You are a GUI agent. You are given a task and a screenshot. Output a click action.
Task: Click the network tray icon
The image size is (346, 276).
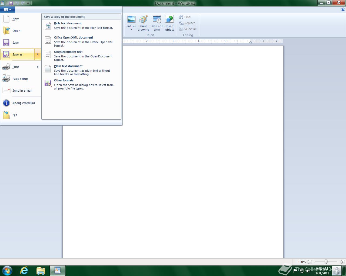tap(302, 271)
